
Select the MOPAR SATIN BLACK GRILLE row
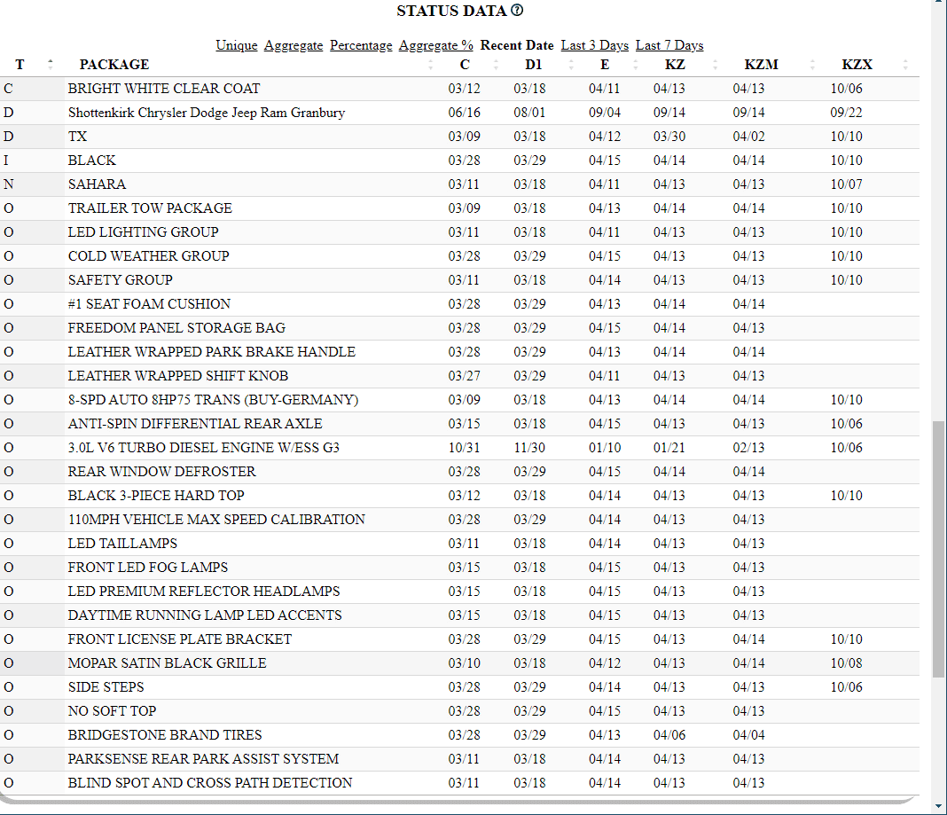459,663
